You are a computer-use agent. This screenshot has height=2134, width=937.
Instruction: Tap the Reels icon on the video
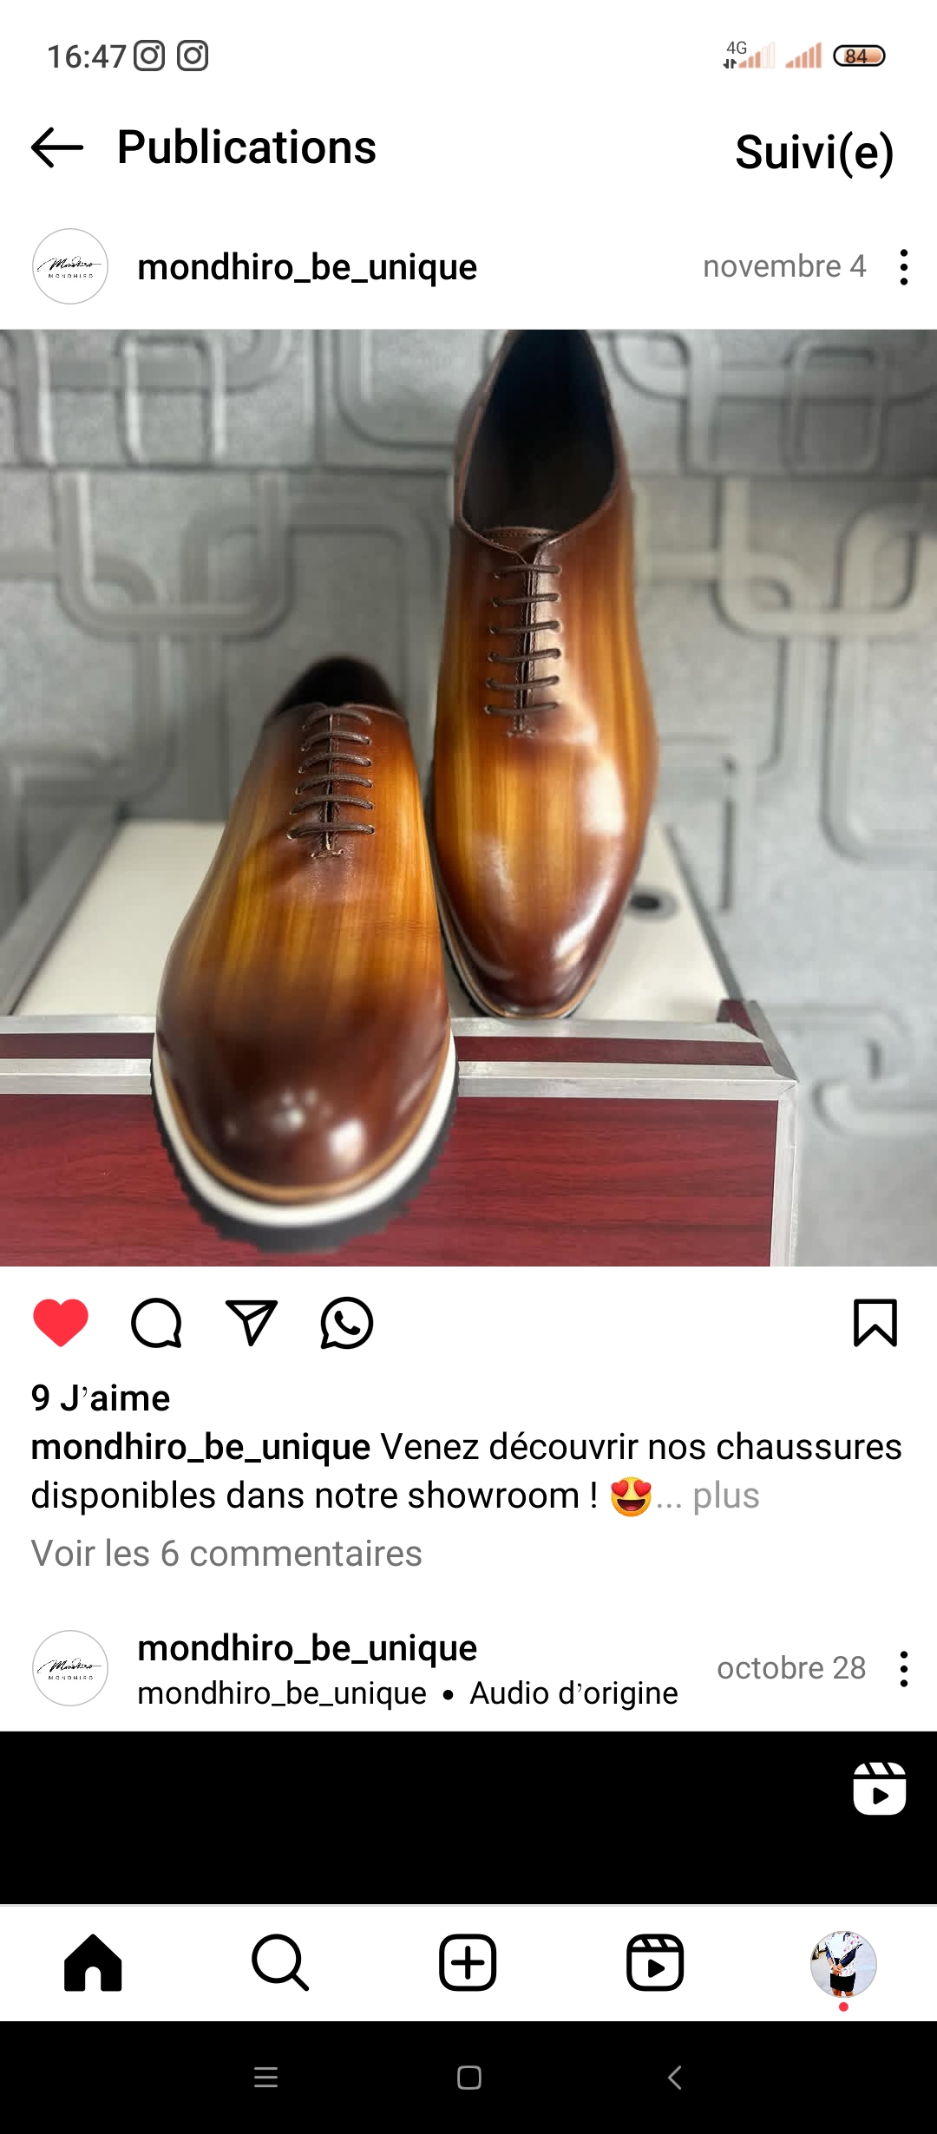(879, 1788)
